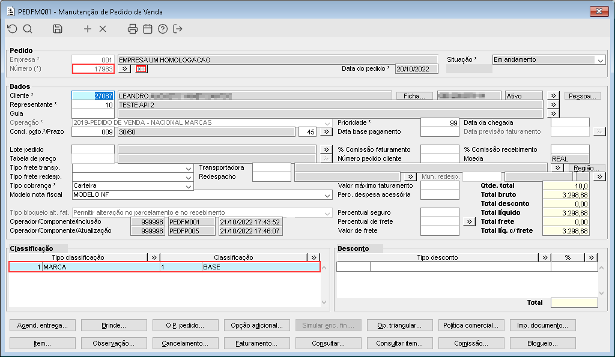
Task: Open the calendar toolbar icon
Action: point(148,29)
